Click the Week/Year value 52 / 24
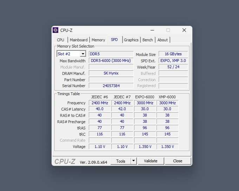 point(173,67)
